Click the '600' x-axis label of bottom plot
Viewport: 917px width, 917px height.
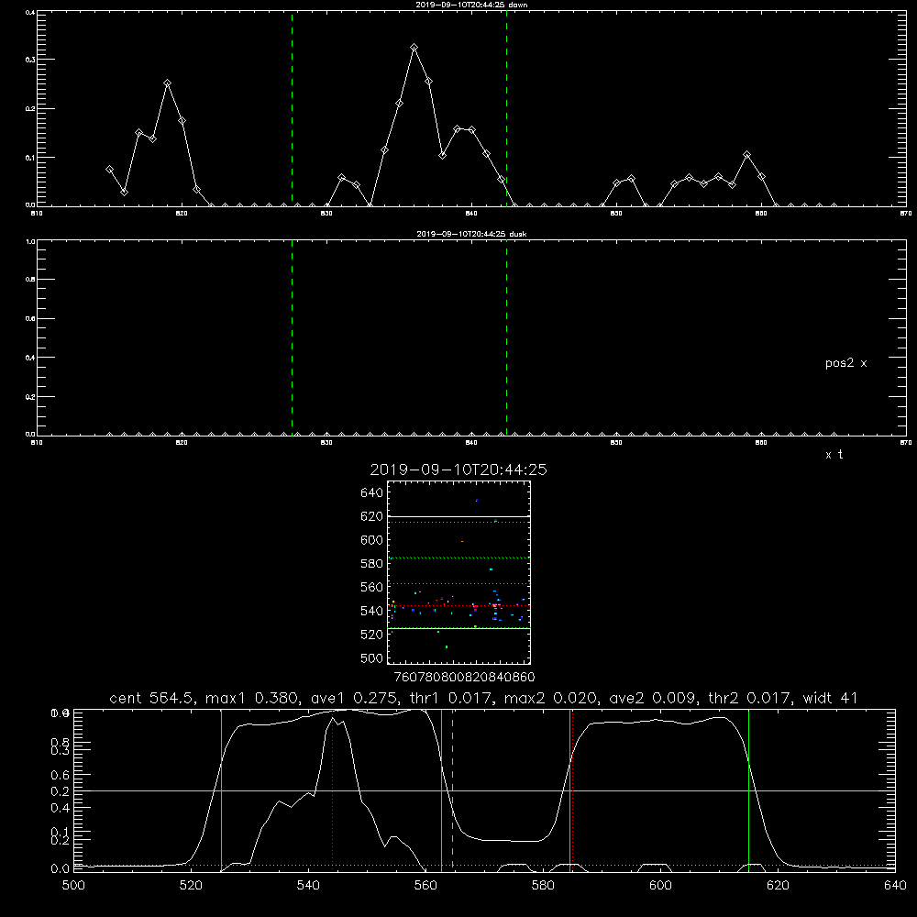click(660, 885)
